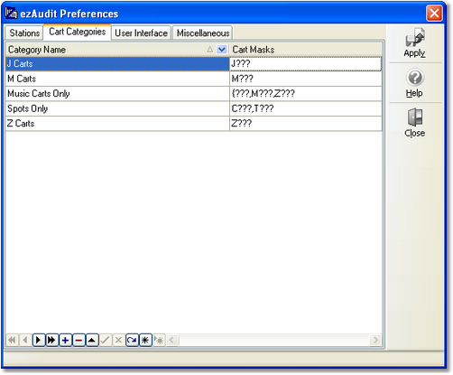Open Category Name column filter dropdown

[x=222, y=50]
